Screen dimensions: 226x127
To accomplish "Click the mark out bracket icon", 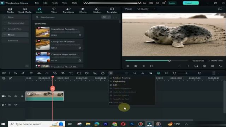I will (x=188, y=66).
